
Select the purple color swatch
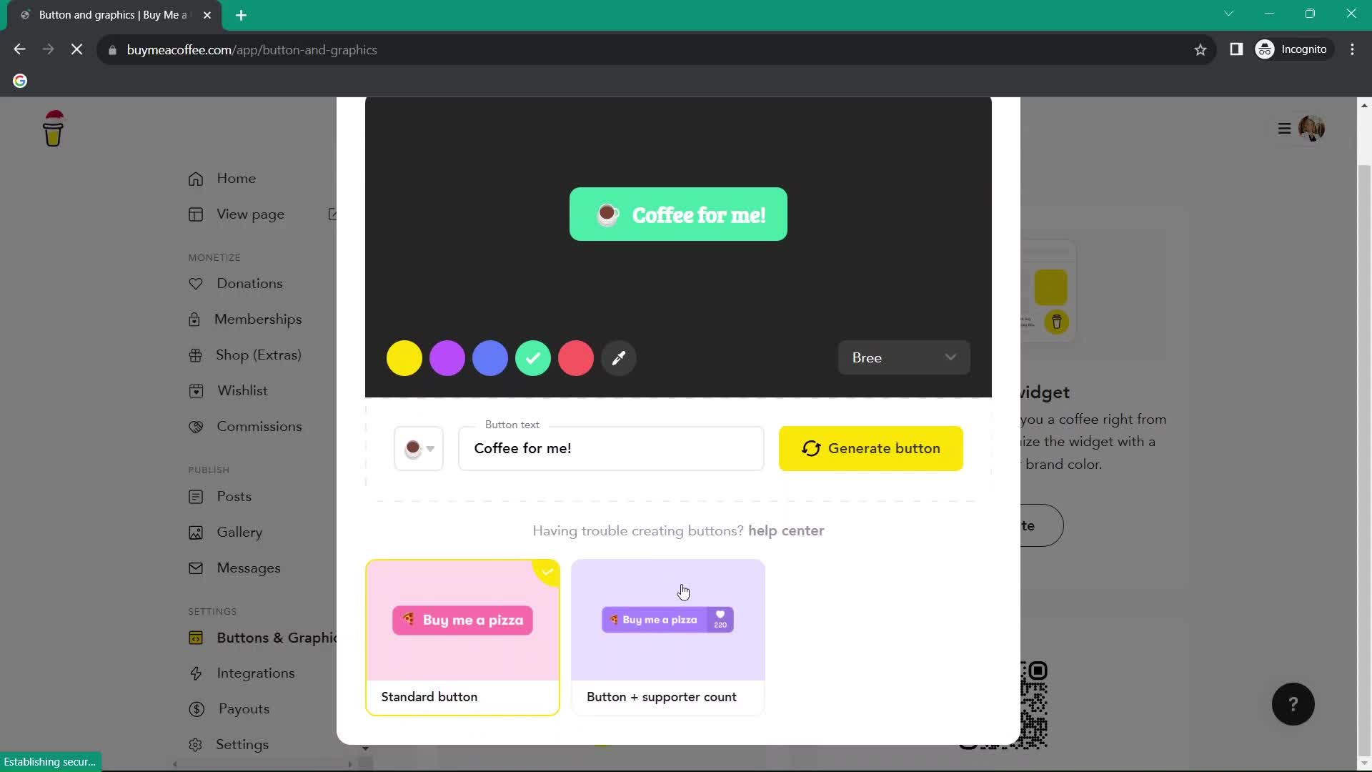coord(447,357)
